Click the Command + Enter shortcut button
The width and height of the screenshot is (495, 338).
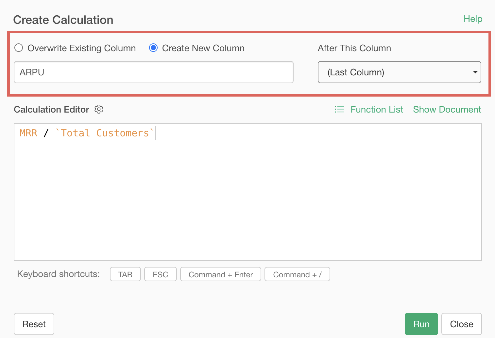(220, 274)
